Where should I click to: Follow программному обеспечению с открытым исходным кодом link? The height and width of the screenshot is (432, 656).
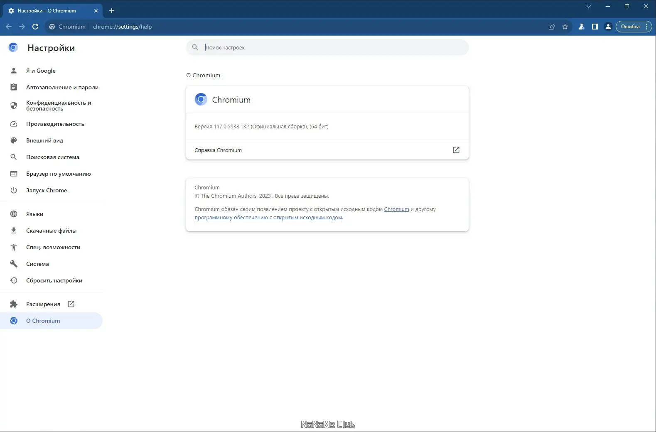268,218
